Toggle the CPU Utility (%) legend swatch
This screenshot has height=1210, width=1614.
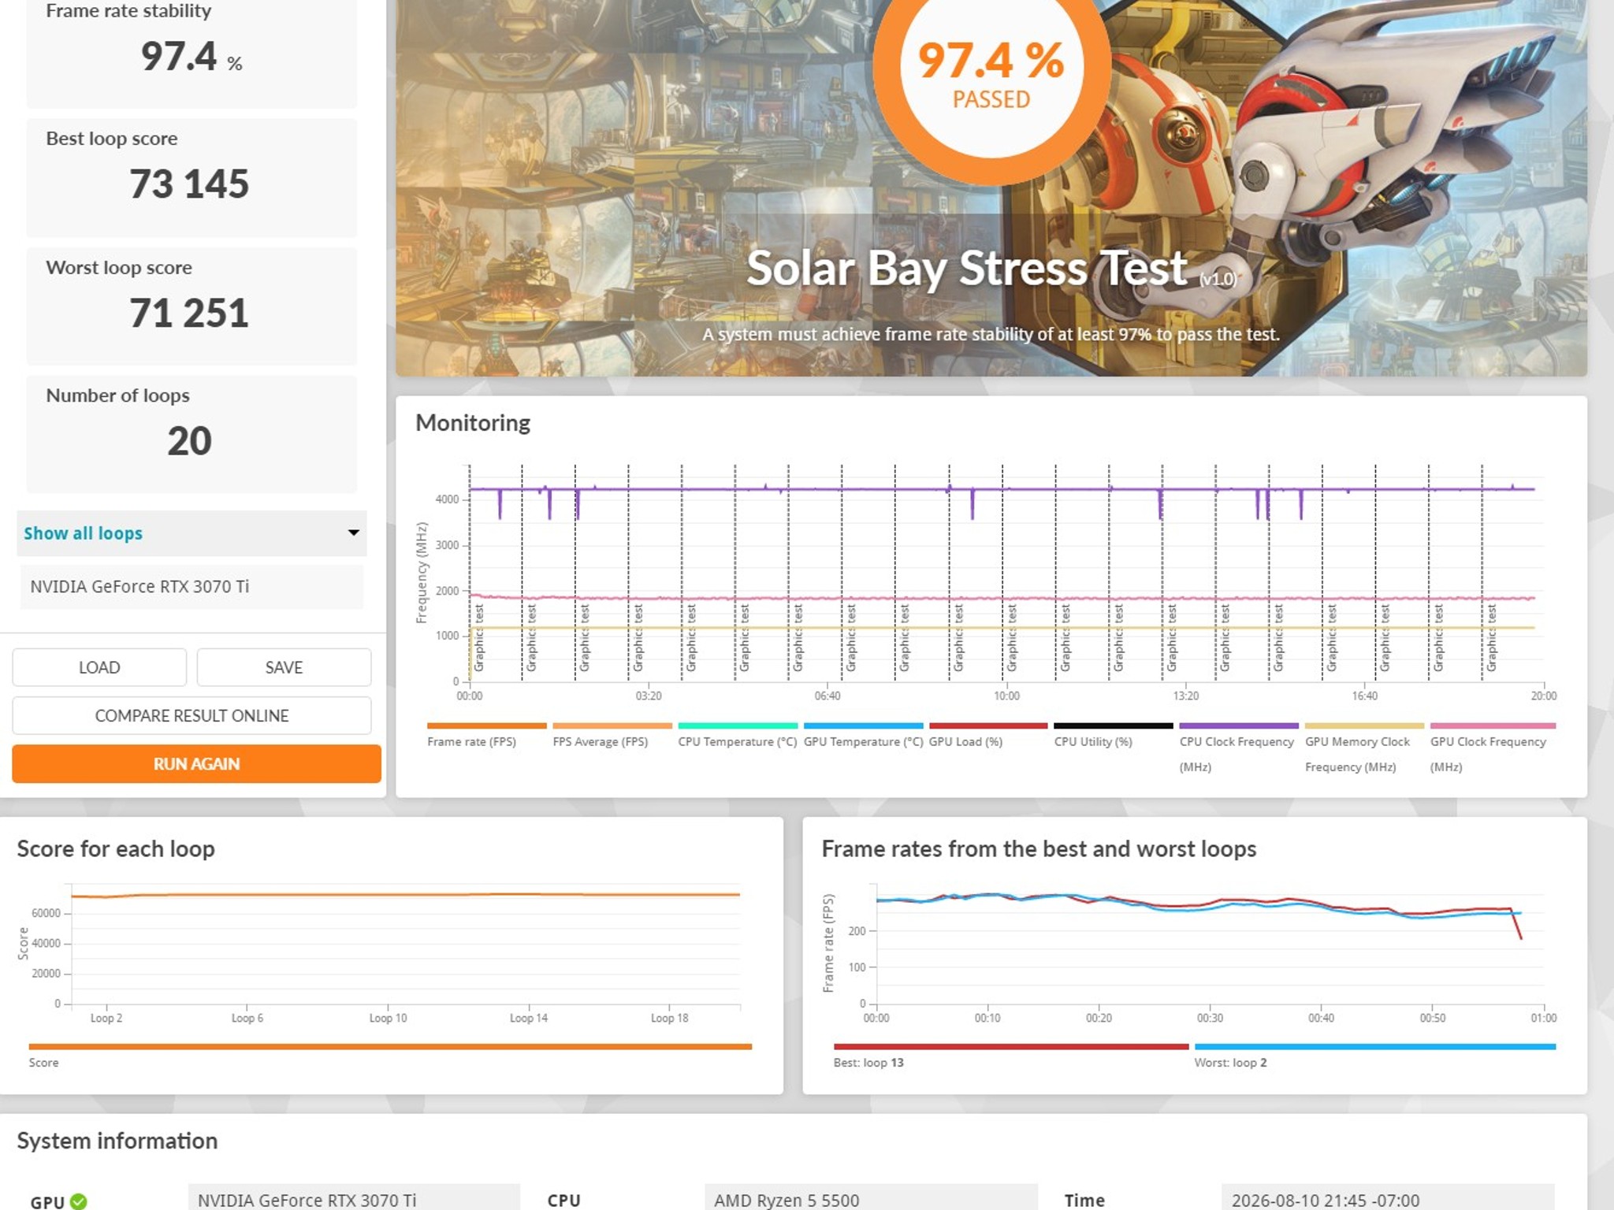pyautogui.click(x=1114, y=726)
